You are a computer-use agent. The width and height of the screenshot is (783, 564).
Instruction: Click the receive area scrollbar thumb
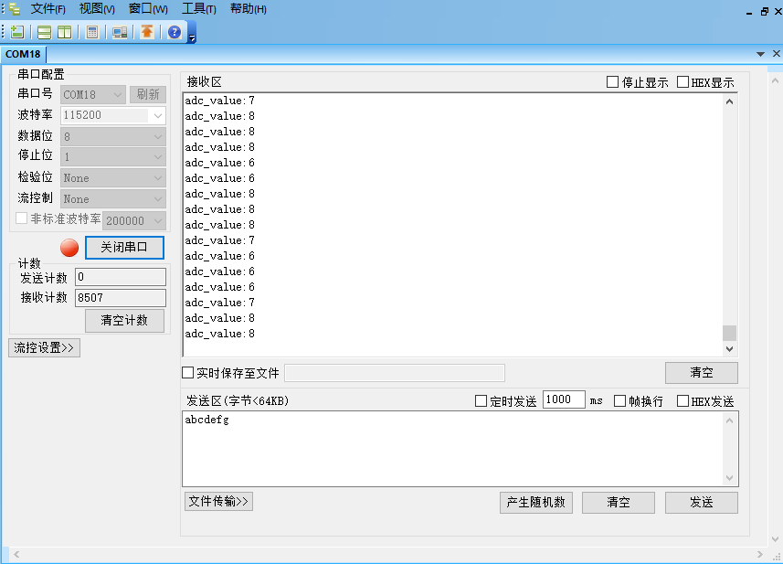point(729,334)
